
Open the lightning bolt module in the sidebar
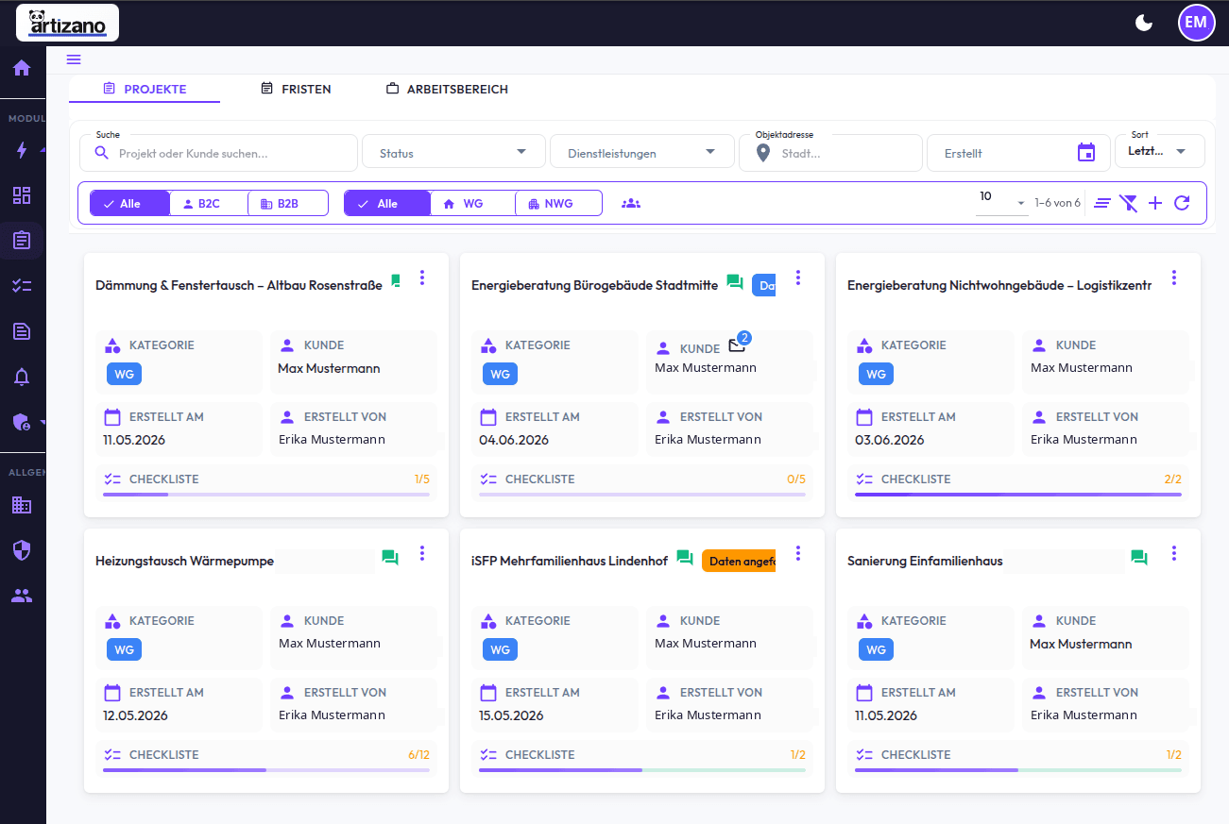(22, 150)
